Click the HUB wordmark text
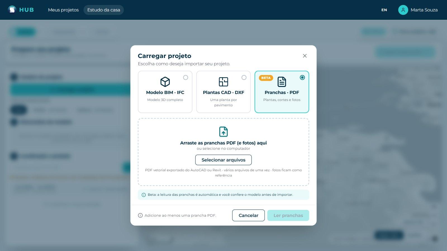The height and width of the screenshot is (251, 447). coord(27,10)
